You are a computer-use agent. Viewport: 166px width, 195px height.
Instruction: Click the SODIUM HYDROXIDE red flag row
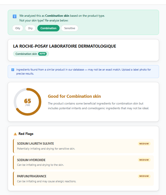tap(83, 162)
